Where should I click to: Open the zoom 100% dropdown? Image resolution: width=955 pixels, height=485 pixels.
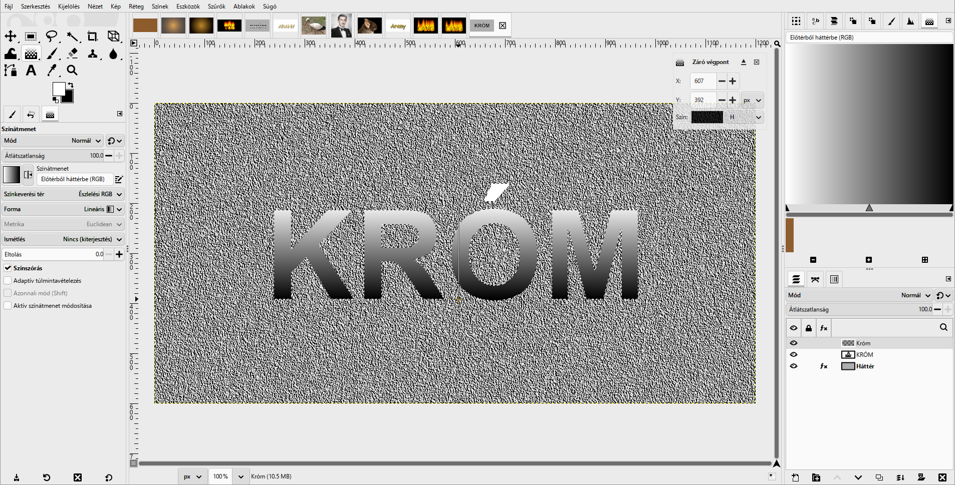coord(241,476)
